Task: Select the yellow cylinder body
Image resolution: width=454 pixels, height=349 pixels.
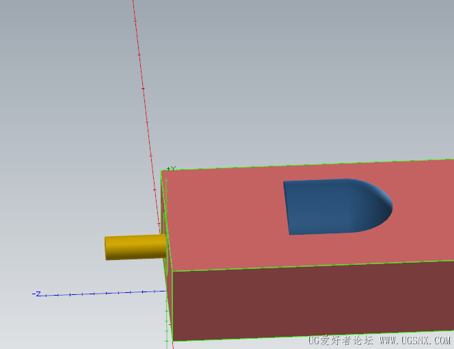Action: [x=136, y=247]
